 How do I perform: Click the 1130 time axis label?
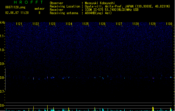click(169, 24)
